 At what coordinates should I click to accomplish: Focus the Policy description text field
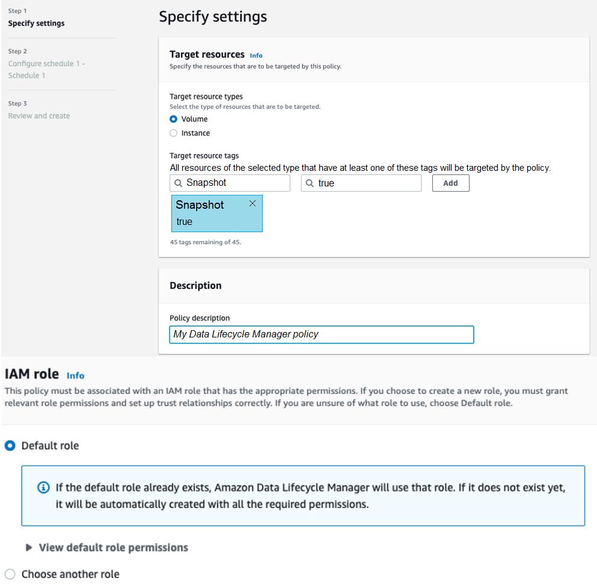[322, 334]
